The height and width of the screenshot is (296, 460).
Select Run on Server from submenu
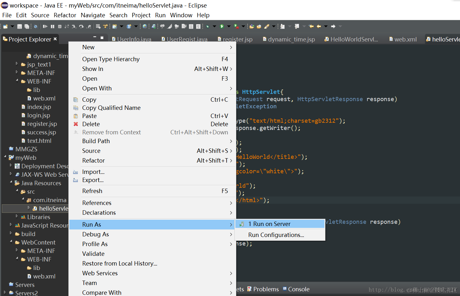click(x=280, y=224)
